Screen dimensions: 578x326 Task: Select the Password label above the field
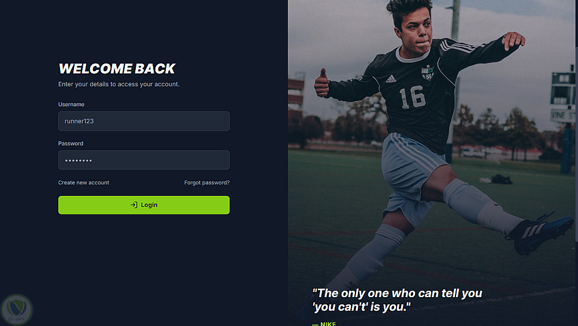pyautogui.click(x=71, y=143)
